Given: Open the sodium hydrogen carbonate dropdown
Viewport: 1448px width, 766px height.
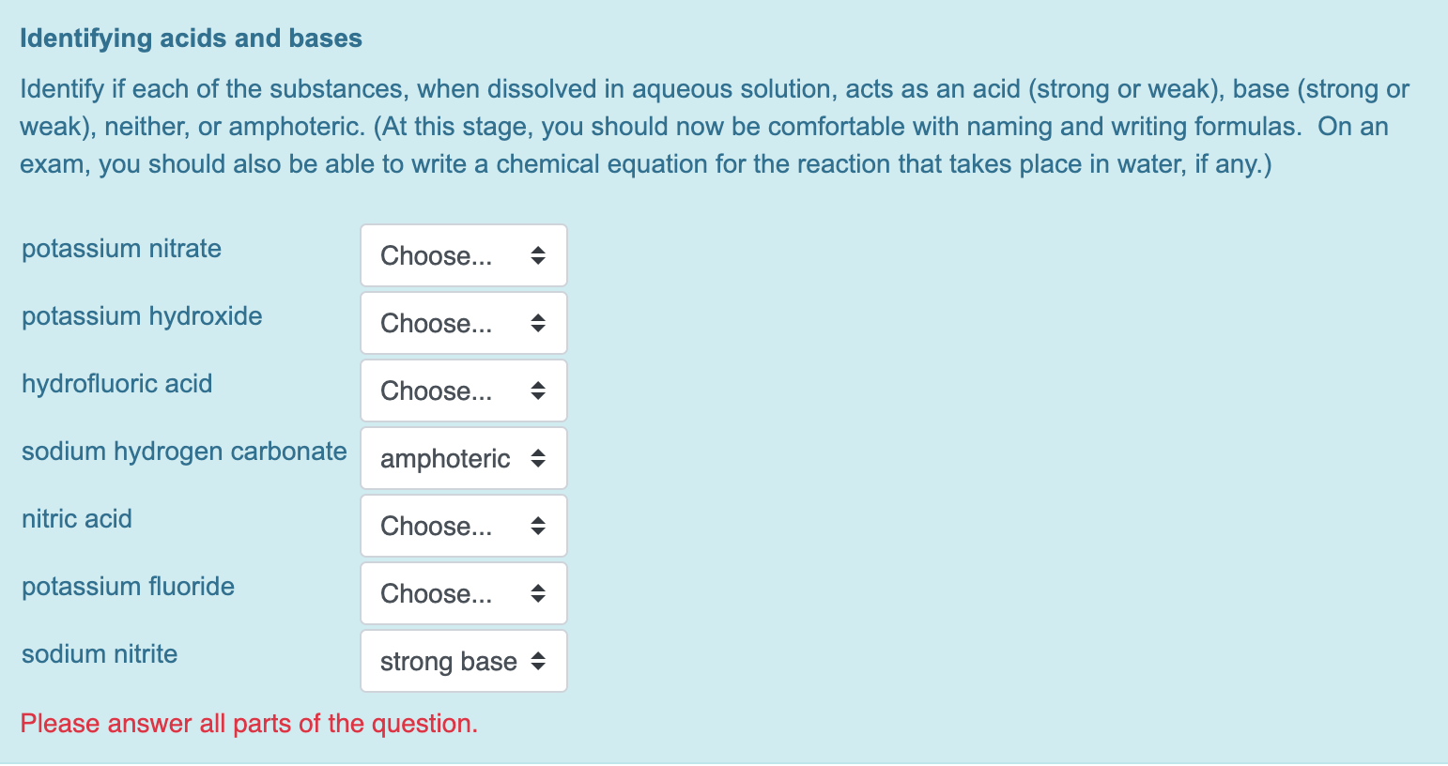Looking at the screenshot, I should pos(463,458).
